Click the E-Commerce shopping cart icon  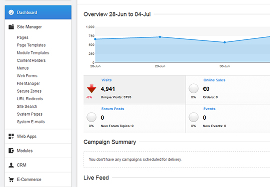[11, 180]
